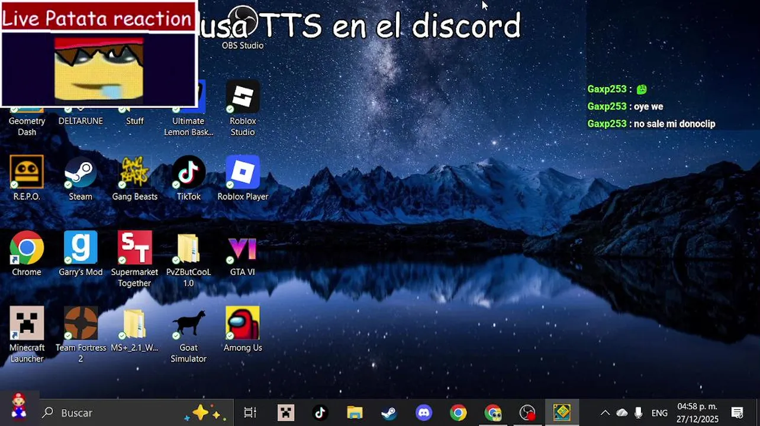Select the Stuff desktop item label
This screenshot has width=760, height=426.
point(135,121)
